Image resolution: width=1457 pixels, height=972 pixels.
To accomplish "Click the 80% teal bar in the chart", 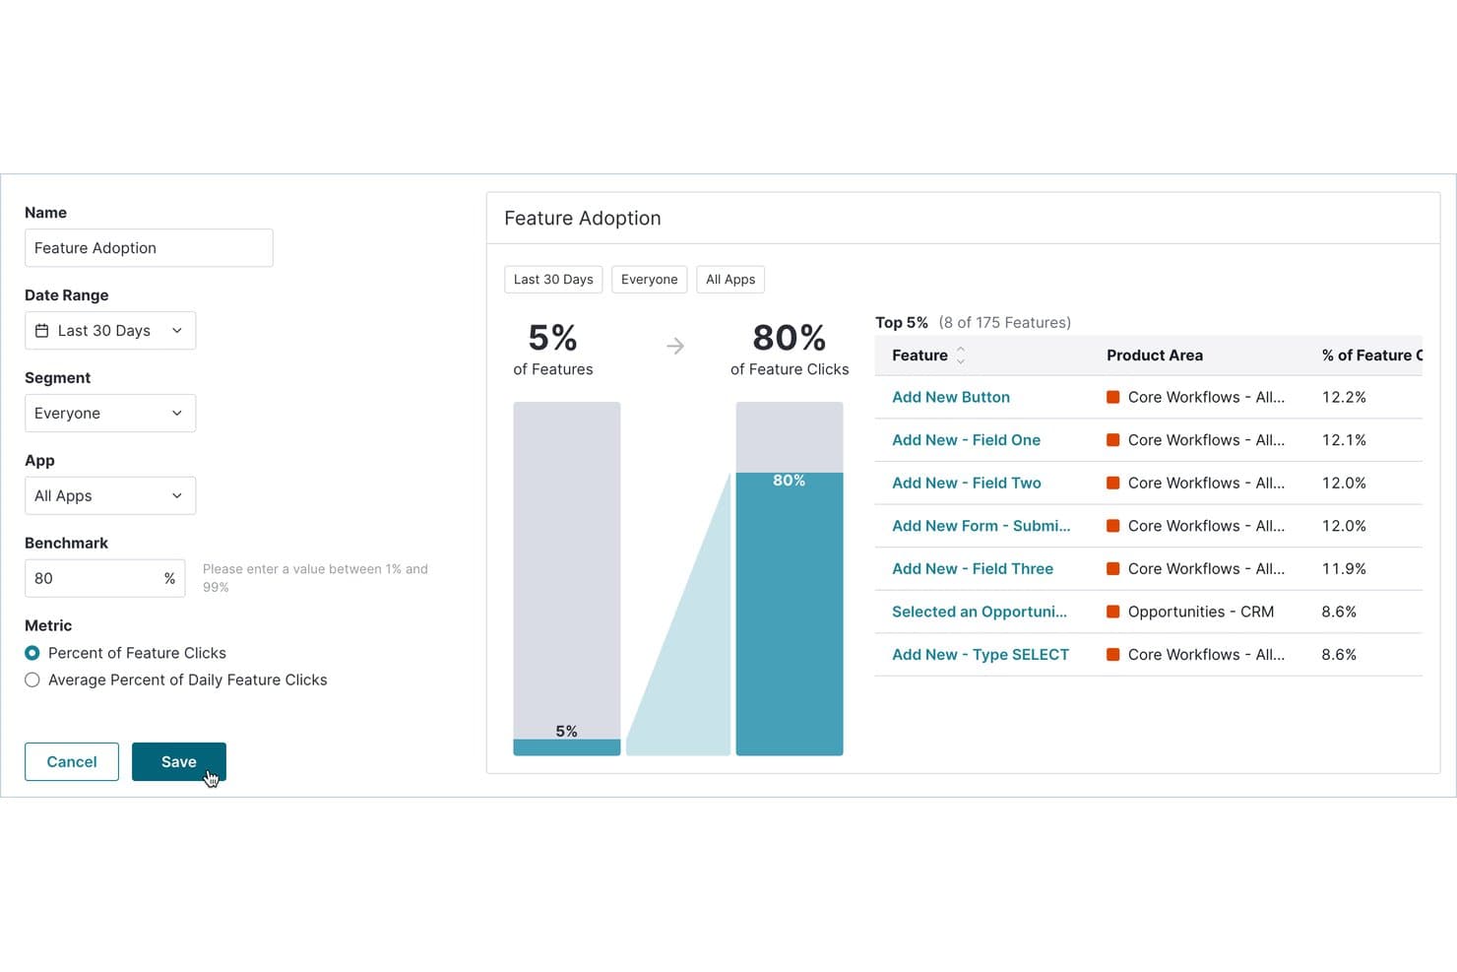I will pyautogui.click(x=790, y=615).
